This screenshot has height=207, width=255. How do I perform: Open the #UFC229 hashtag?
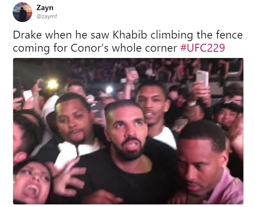coord(203,48)
